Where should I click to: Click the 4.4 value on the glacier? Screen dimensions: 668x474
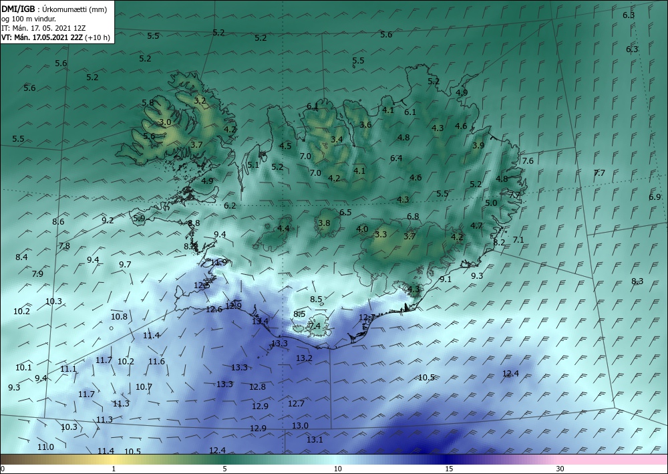pos(283,229)
